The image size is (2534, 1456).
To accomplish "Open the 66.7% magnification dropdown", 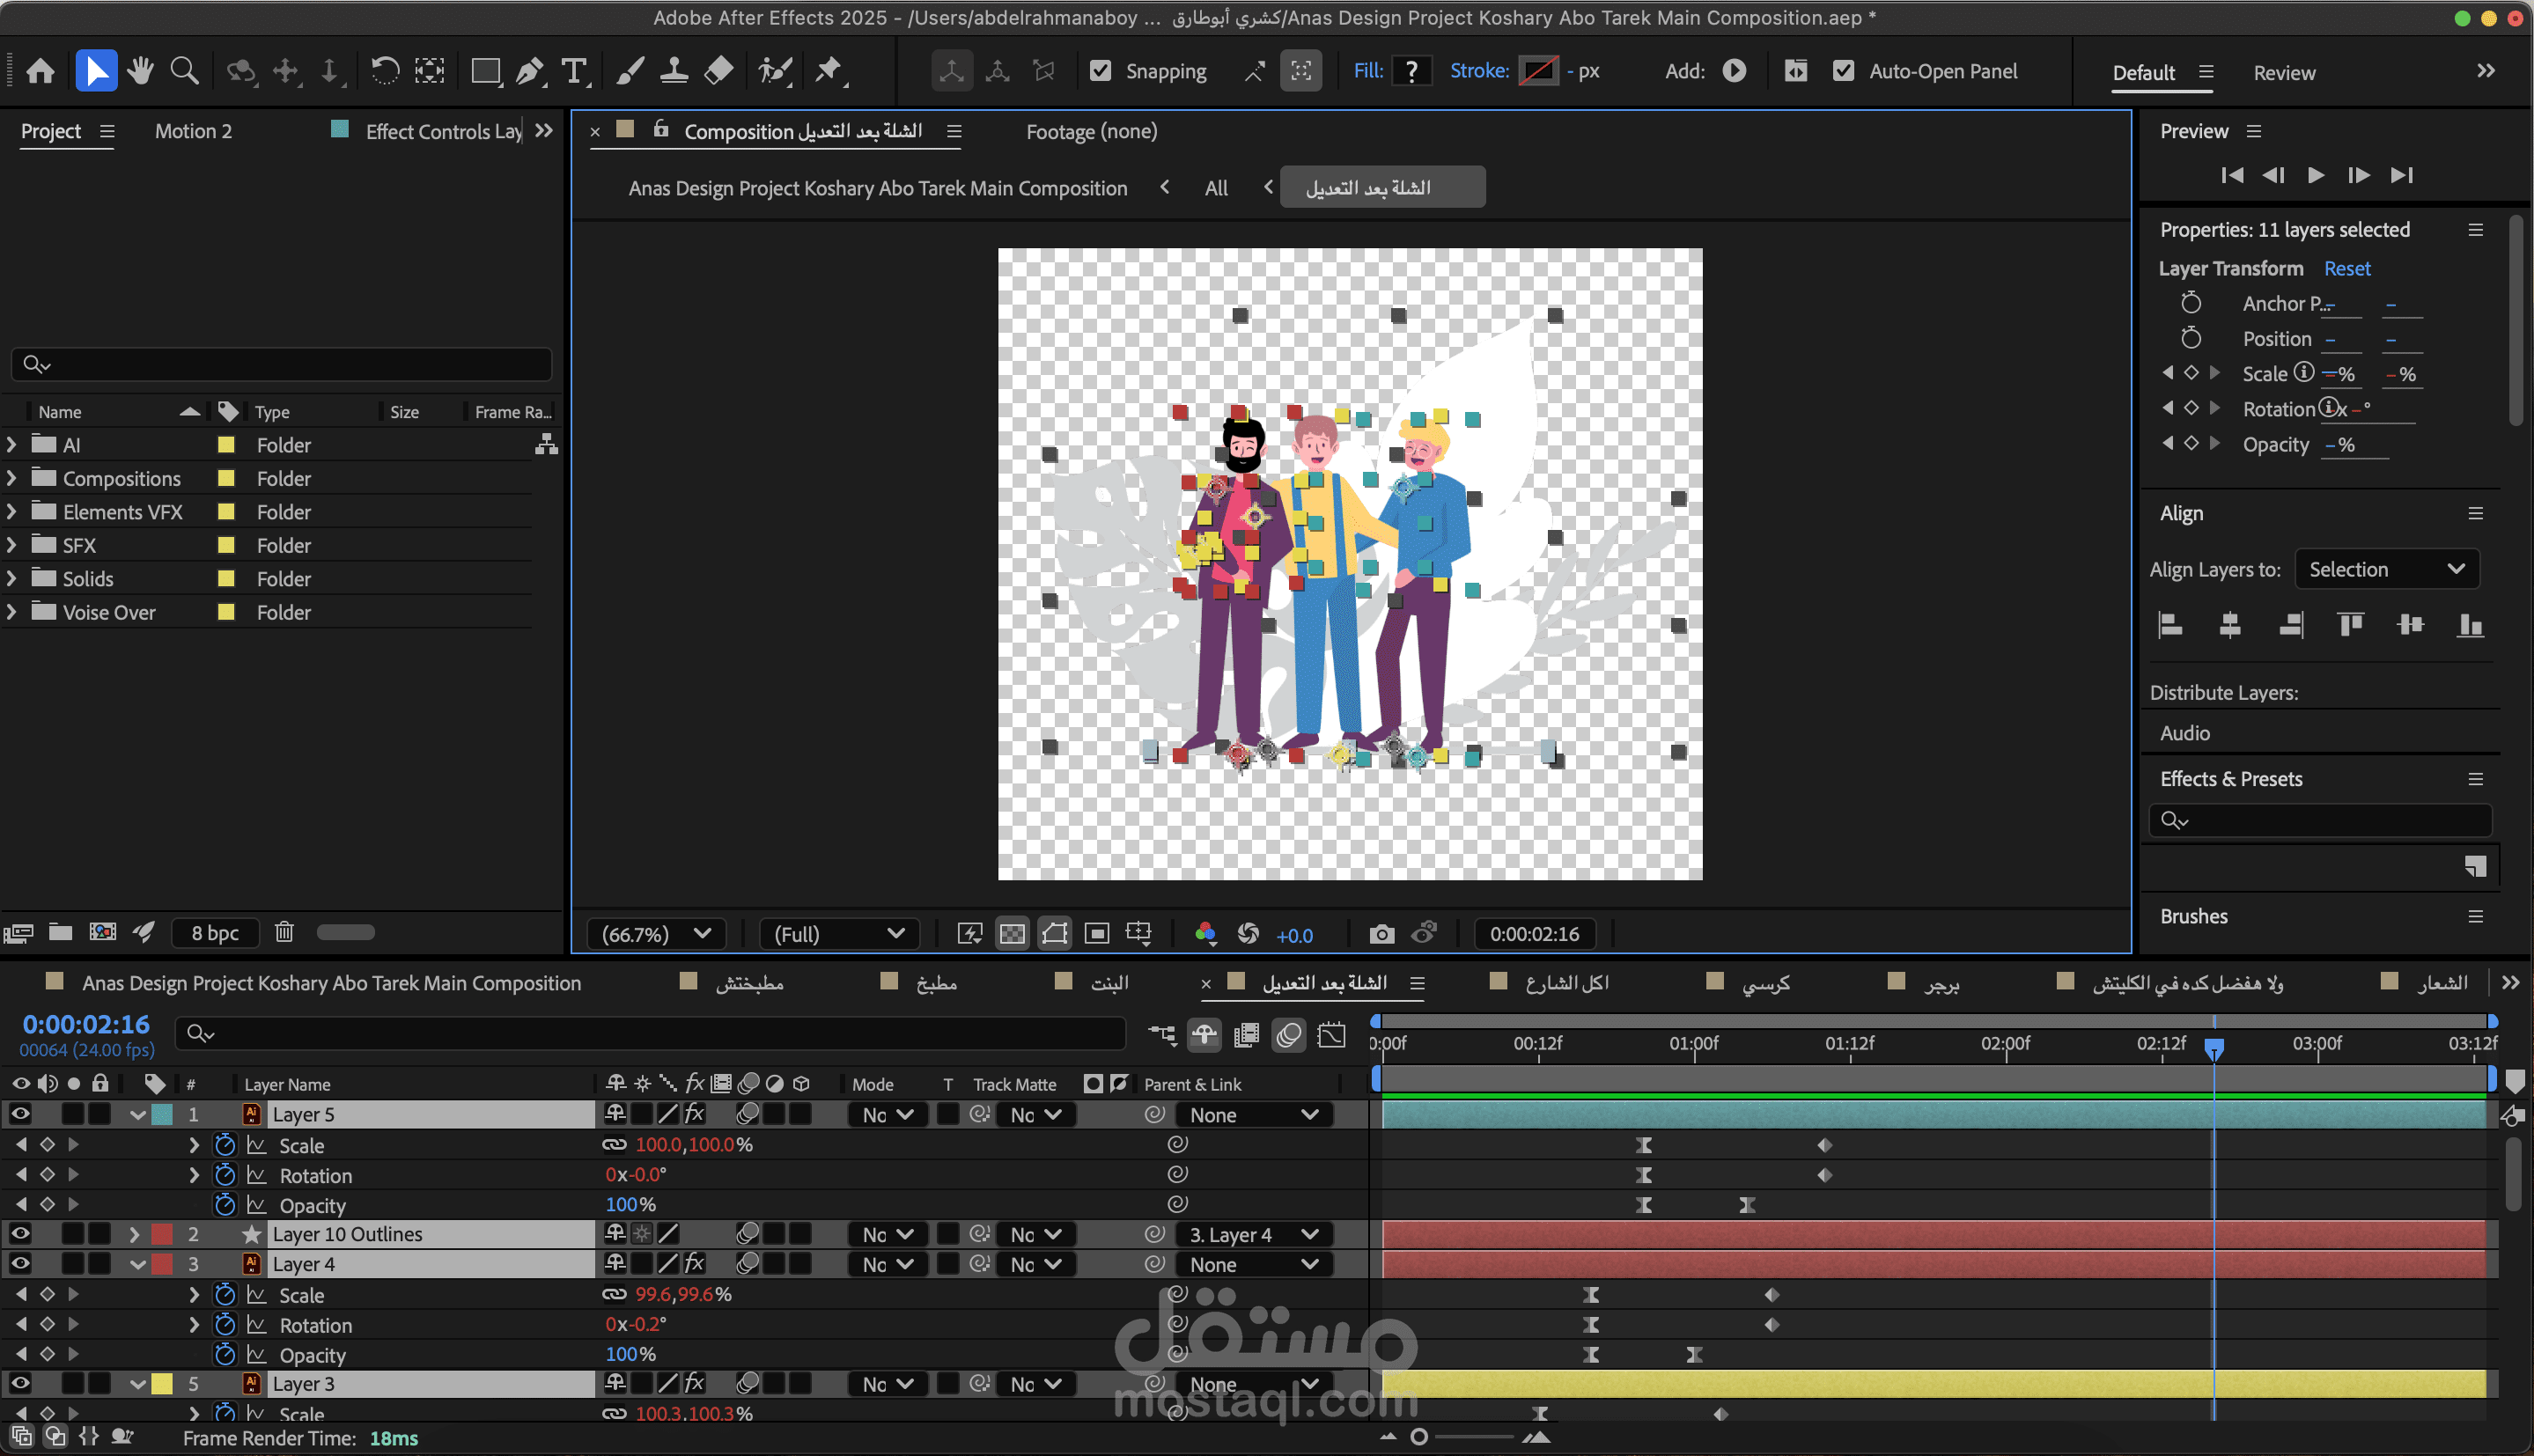I will [x=656, y=934].
